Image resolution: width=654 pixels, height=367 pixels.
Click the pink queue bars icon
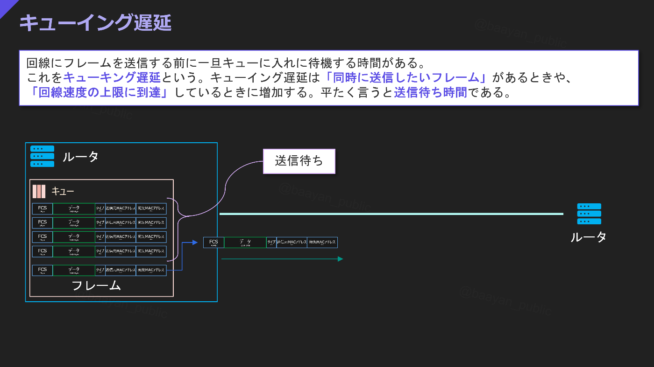click(39, 192)
